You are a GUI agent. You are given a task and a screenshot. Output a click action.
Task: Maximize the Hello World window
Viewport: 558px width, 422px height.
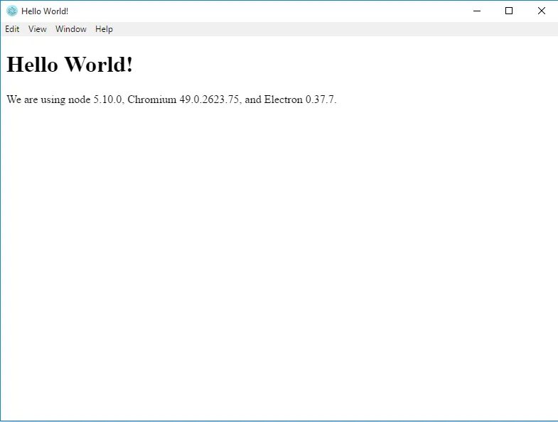coord(509,11)
